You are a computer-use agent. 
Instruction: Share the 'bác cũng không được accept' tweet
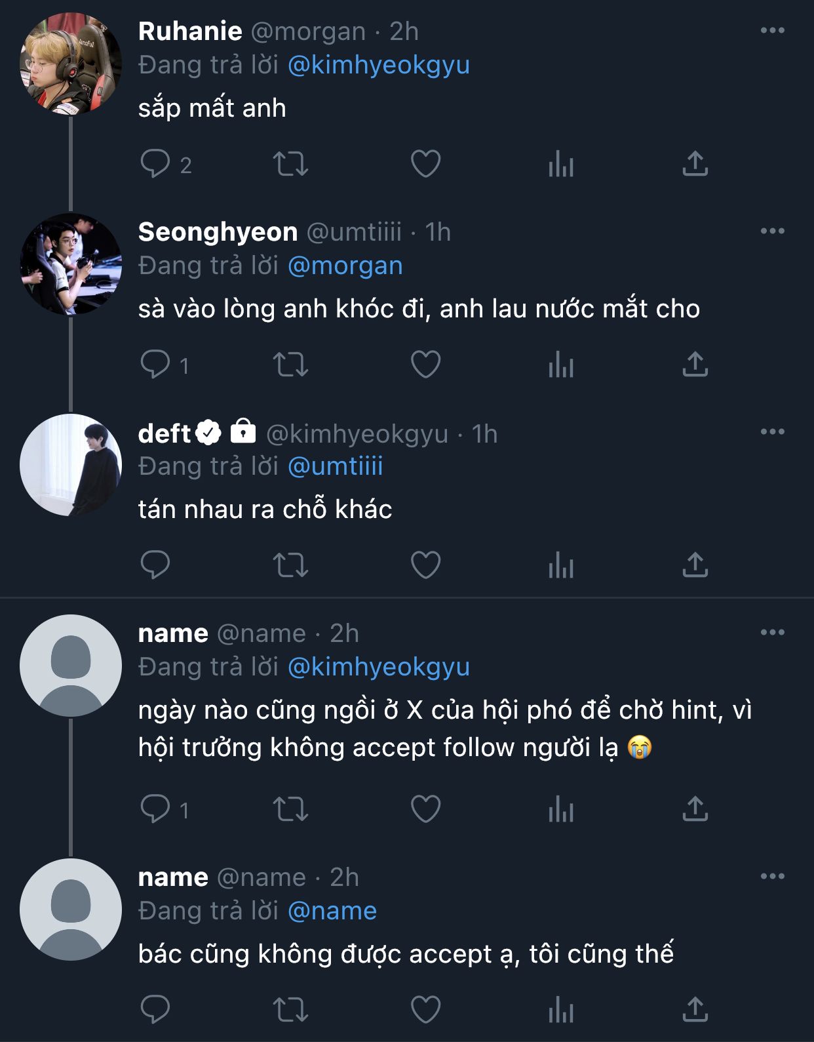pyautogui.click(x=695, y=1010)
